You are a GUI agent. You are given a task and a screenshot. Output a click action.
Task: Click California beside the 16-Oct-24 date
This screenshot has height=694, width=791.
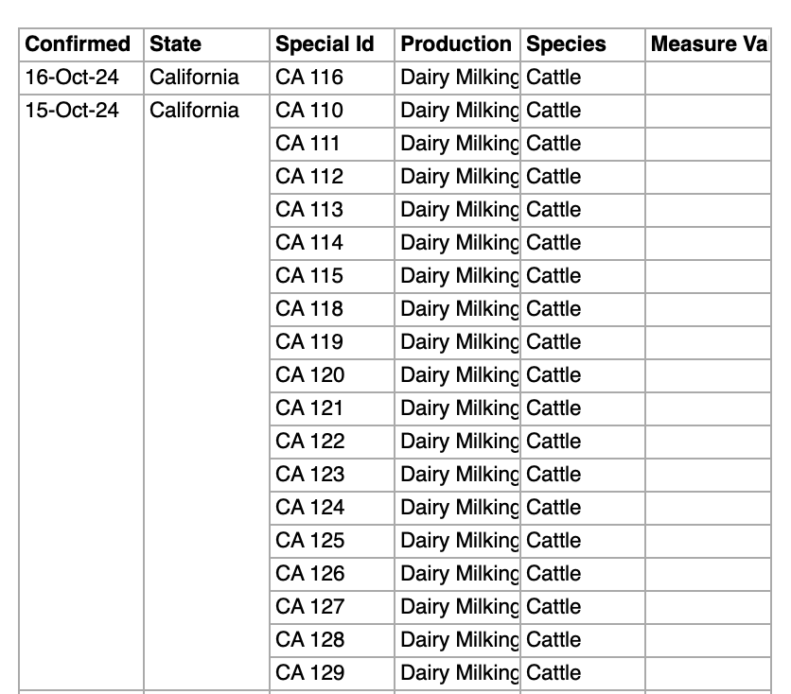(x=195, y=78)
